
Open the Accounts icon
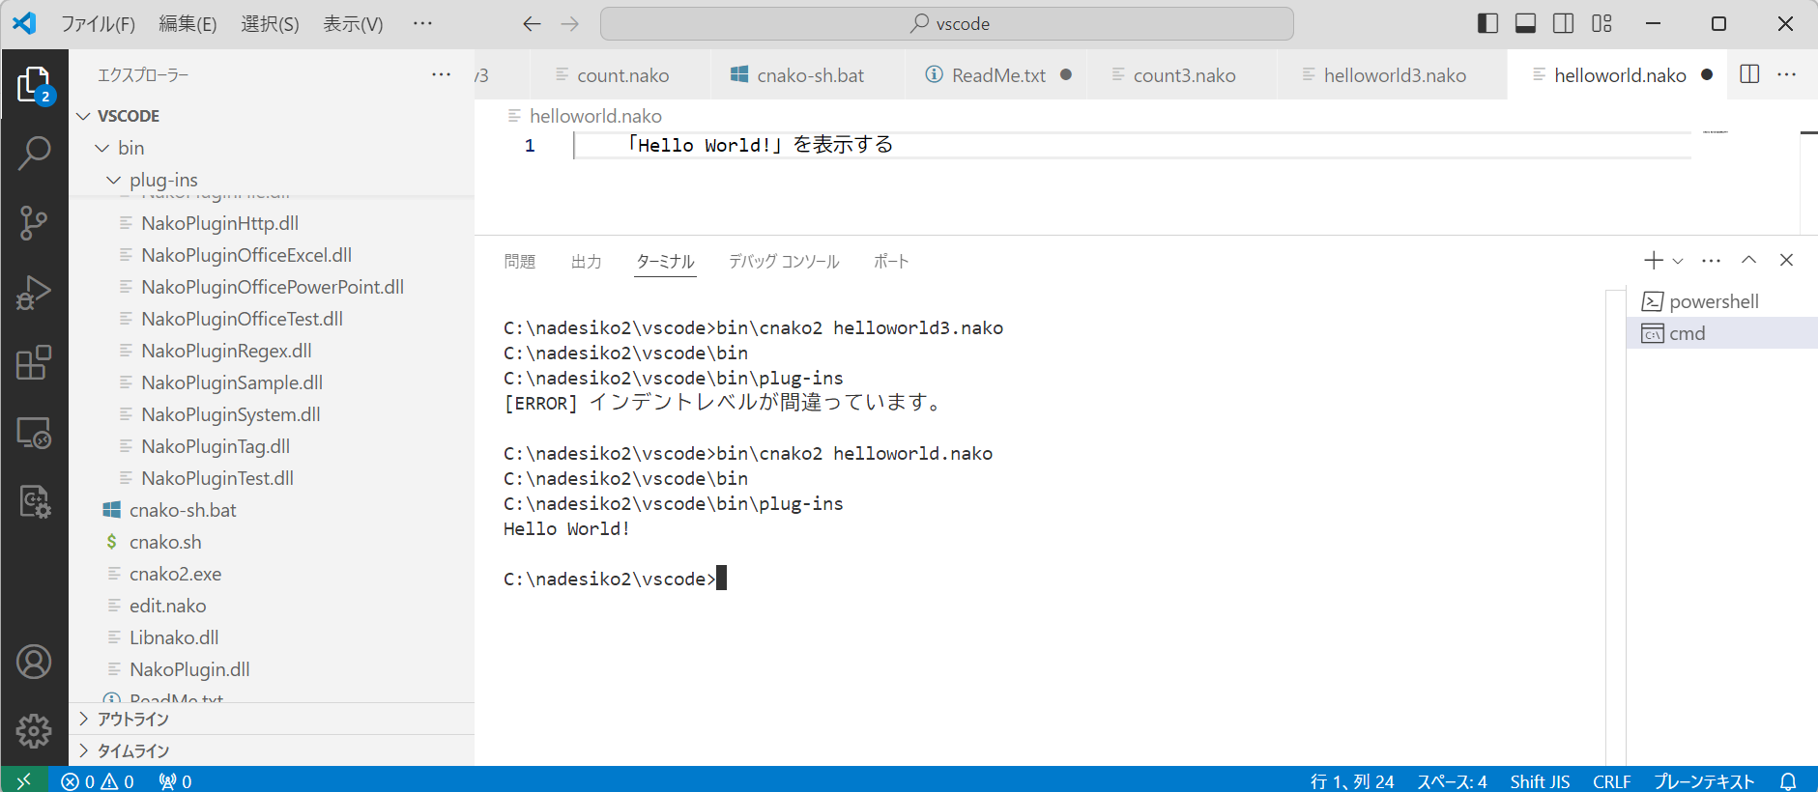pyautogui.click(x=34, y=662)
